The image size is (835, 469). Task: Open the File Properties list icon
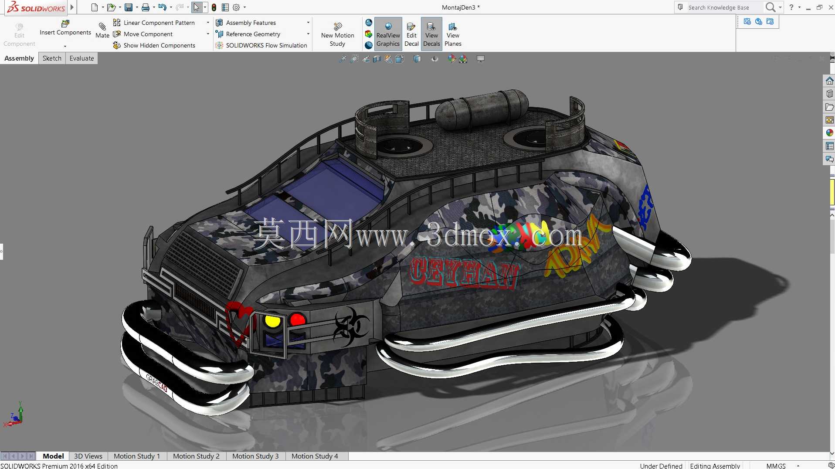pos(225,7)
